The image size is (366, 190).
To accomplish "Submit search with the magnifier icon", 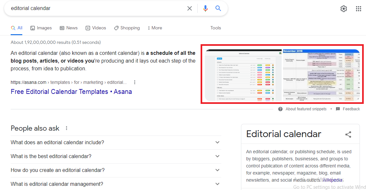I will coord(218,8).
